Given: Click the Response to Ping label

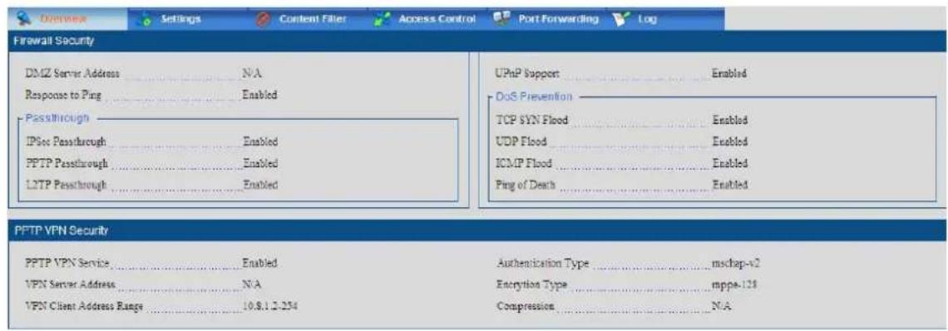Looking at the screenshot, I should pyautogui.click(x=63, y=95).
